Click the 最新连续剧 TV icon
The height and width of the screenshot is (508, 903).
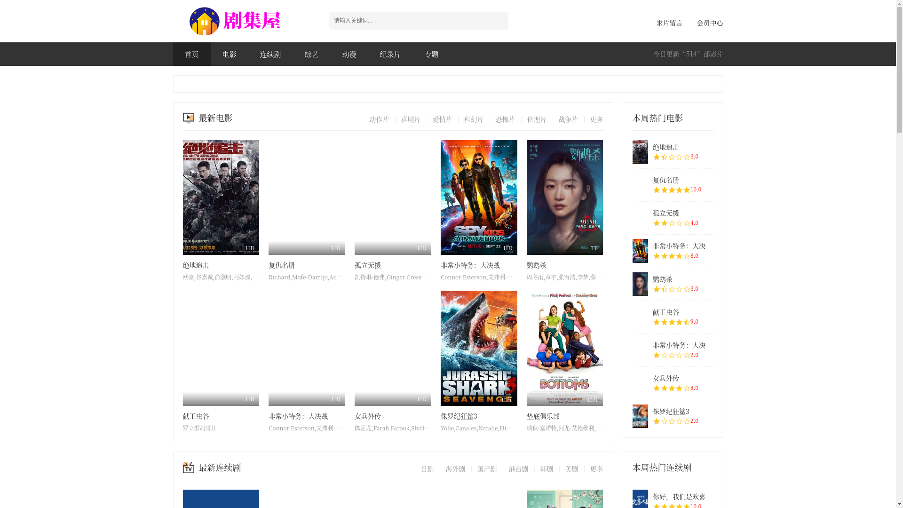click(x=188, y=468)
